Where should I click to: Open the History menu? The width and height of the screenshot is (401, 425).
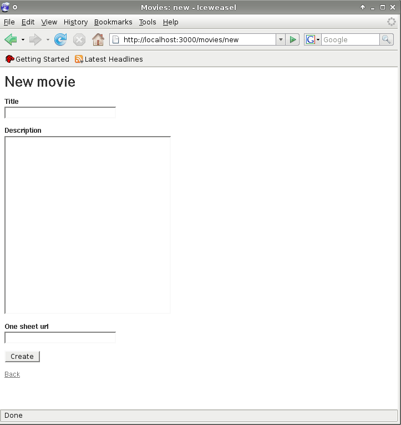pos(76,22)
